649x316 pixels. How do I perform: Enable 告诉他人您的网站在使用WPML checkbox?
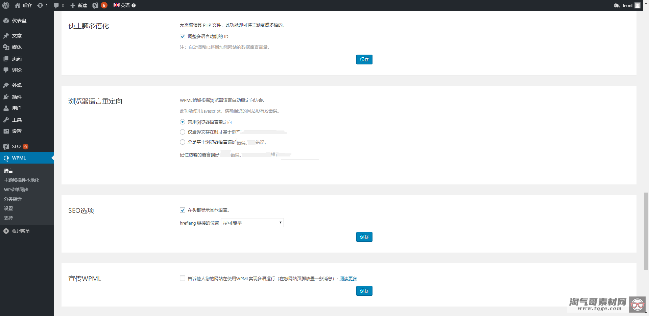[183, 278]
